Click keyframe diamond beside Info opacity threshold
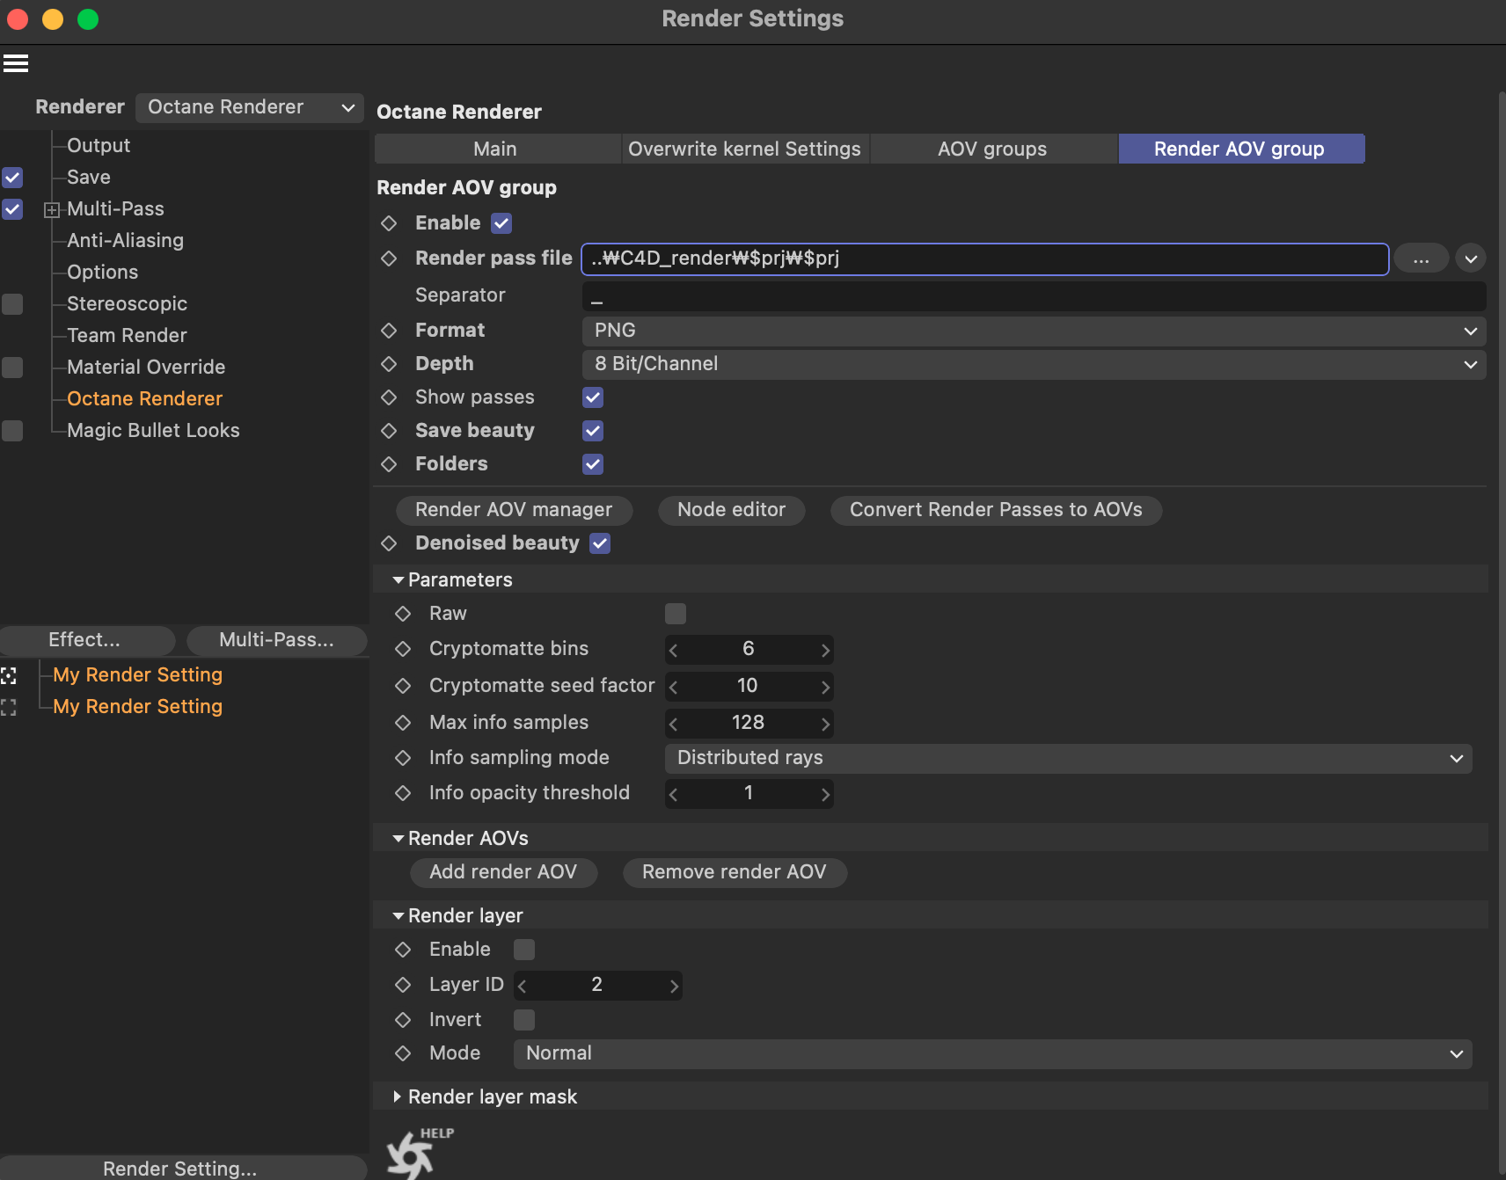 403,793
